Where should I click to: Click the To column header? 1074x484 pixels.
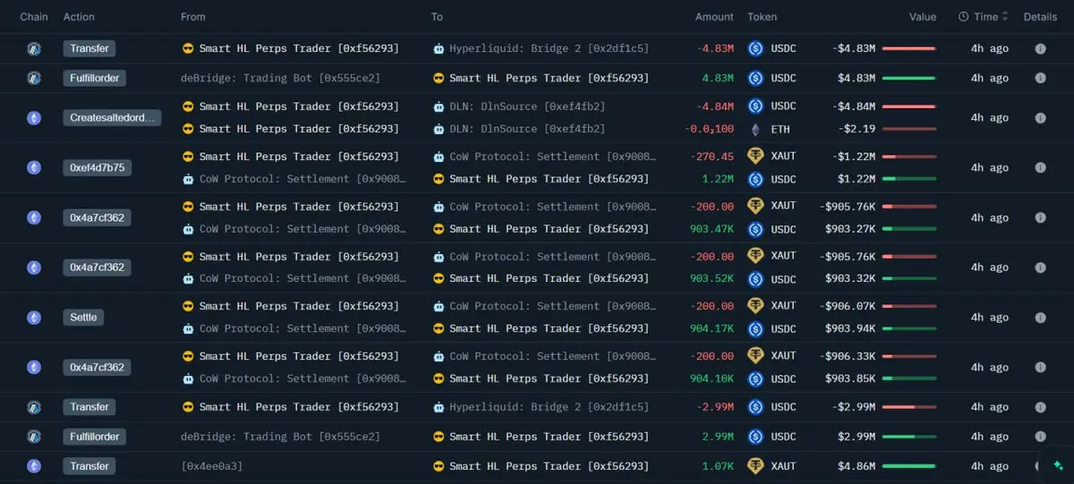point(437,17)
